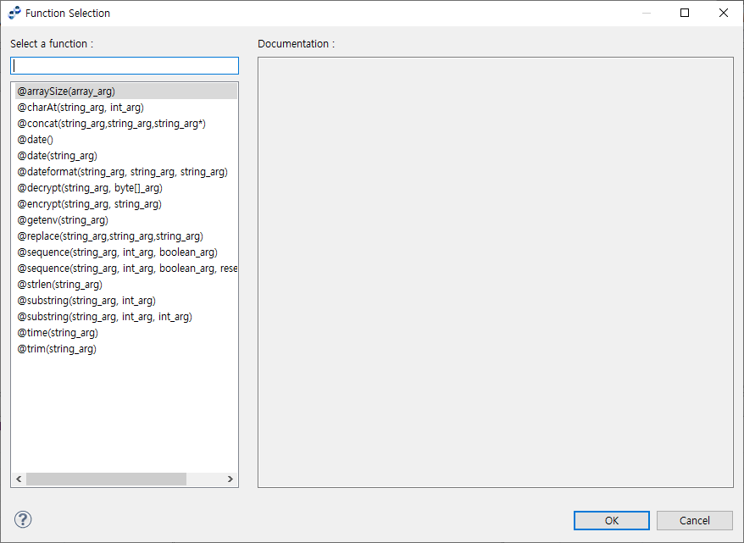
Task: Select the @arraySize function
Action: tap(68, 91)
